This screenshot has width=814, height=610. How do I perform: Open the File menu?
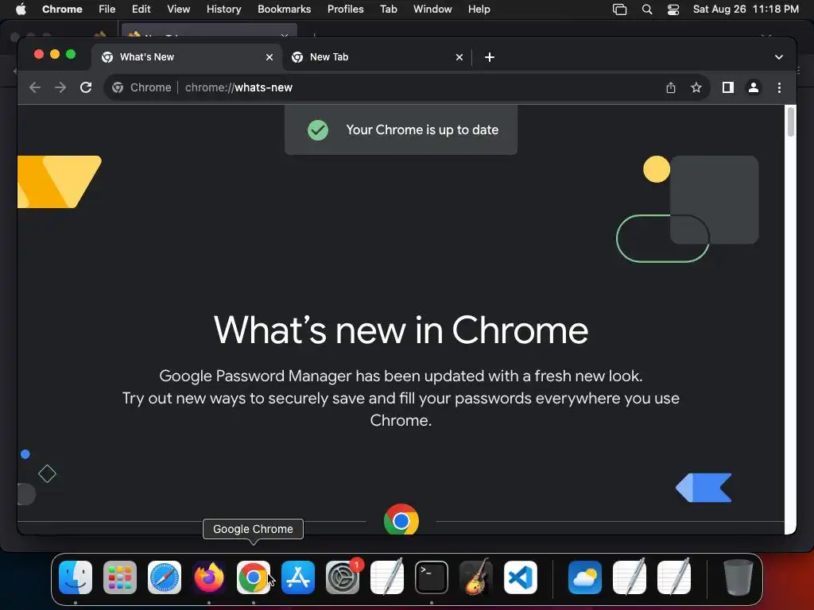click(107, 10)
